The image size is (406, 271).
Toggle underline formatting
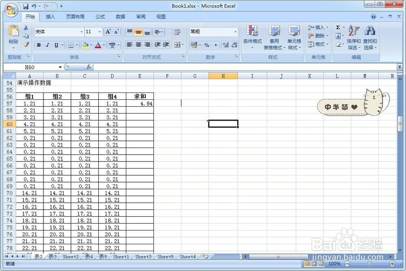click(x=56, y=45)
